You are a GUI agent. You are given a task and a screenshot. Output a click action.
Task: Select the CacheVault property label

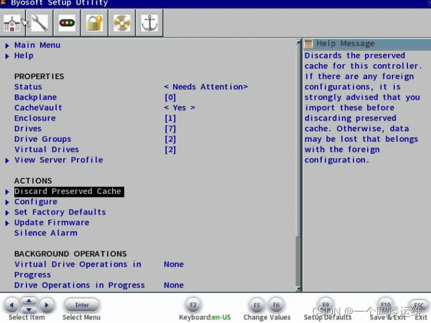click(x=38, y=108)
